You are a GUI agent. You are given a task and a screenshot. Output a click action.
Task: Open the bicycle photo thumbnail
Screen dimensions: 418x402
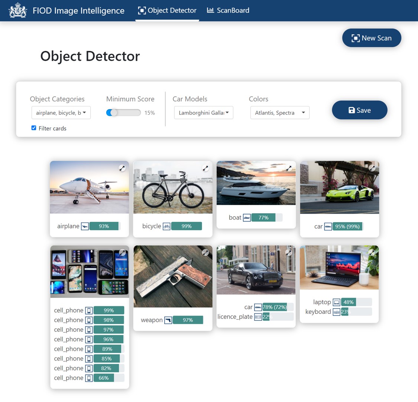(x=173, y=187)
